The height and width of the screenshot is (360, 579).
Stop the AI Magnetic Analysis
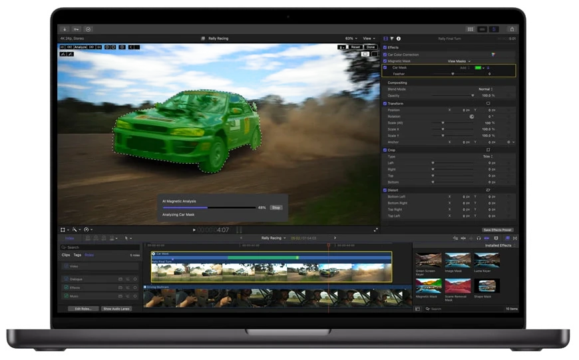point(276,208)
